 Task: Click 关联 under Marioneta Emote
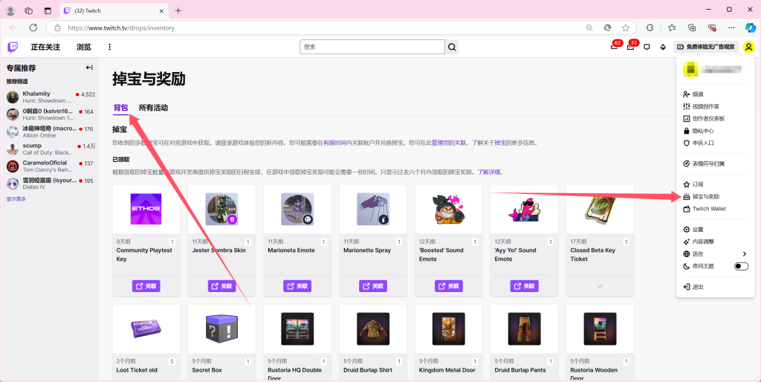point(297,286)
